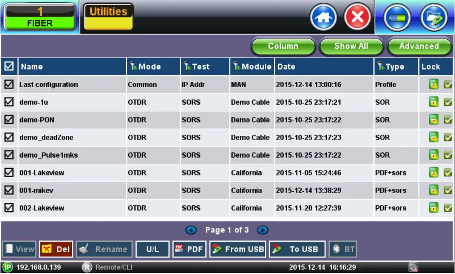Click the 192.168.0.139 IP address

pyautogui.click(x=39, y=267)
